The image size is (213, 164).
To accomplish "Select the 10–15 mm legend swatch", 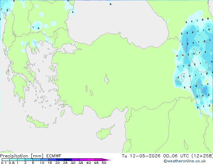I will (x=44, y=160).
